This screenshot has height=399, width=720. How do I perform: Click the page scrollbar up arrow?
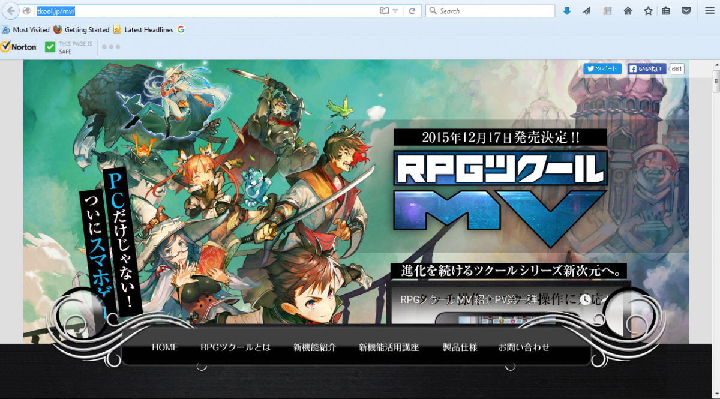716,65
